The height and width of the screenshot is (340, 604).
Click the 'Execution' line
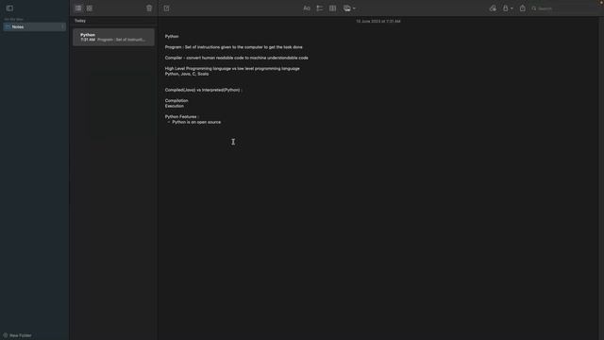point(175,106)
